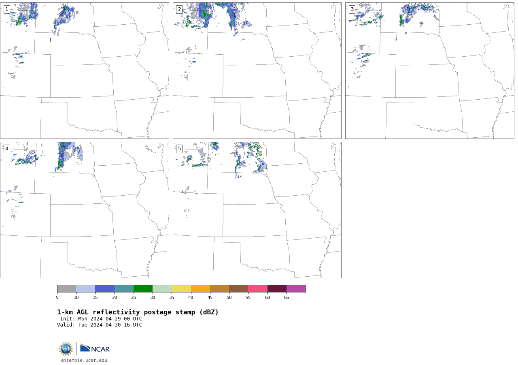This screenshot has height=365, width=518.
Task: Open ensemble member 3 reflectivity map
Action: 429,70
